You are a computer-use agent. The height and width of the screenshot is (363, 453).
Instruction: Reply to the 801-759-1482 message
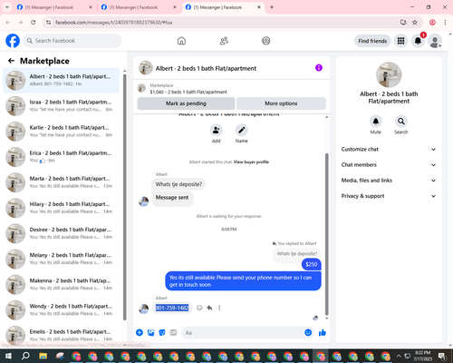pos(209,308)
